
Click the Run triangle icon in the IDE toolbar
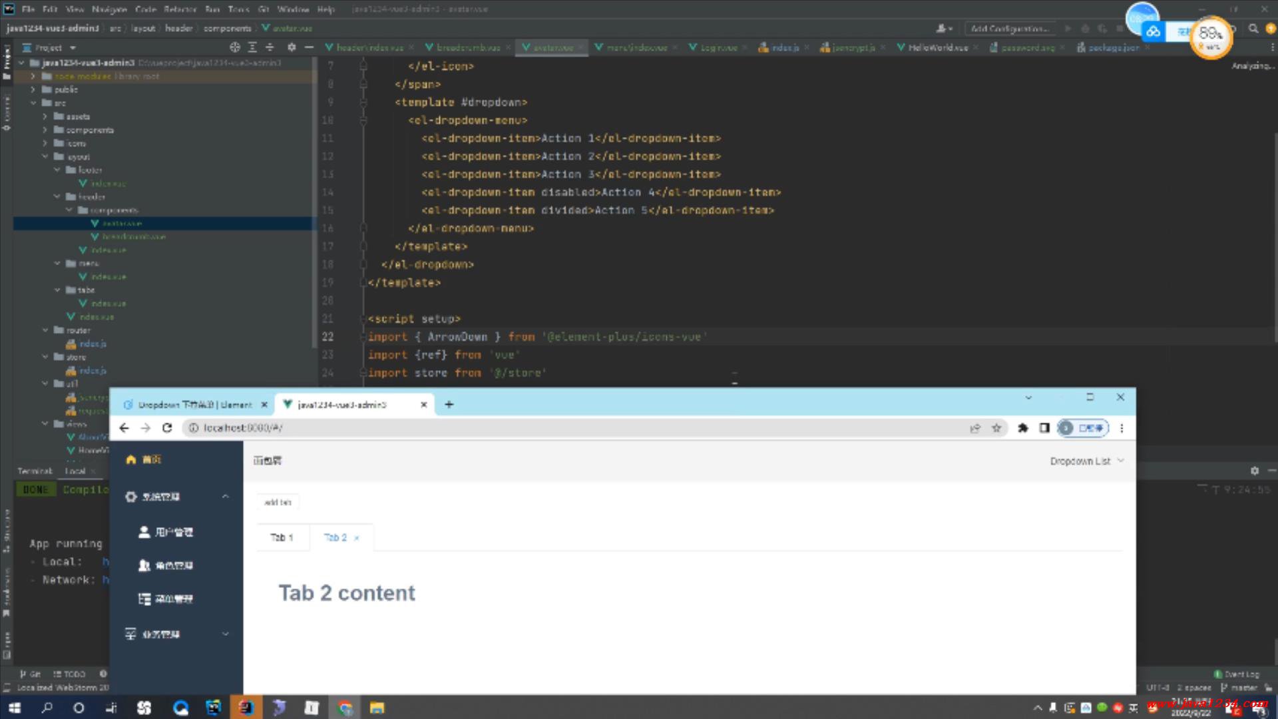pyautogui.click(x=1068, y=29)
